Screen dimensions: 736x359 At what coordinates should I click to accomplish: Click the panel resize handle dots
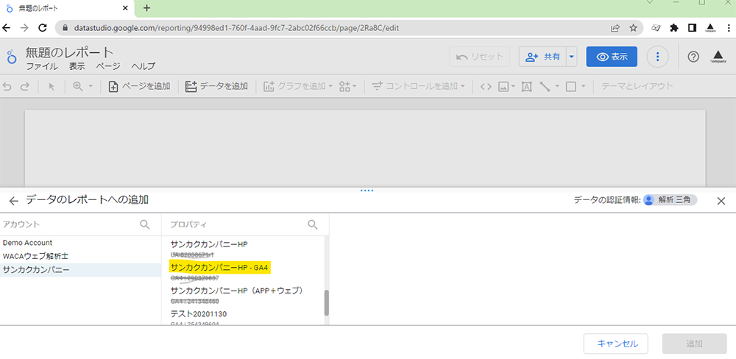coord(367,191)
